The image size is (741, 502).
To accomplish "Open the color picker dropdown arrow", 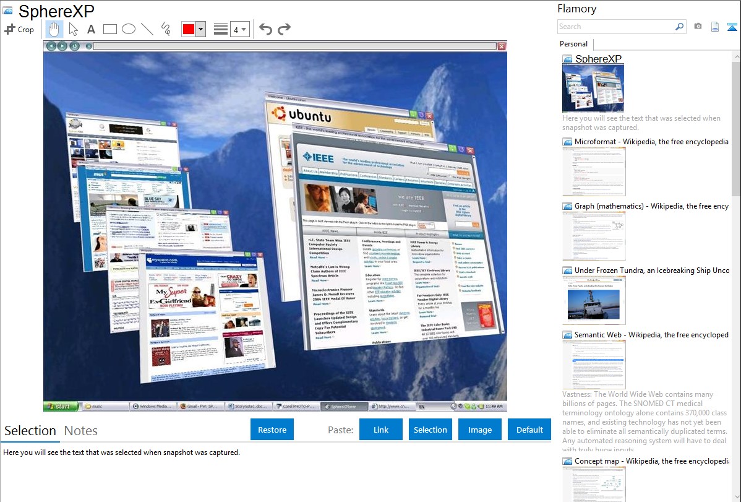I will [x=201, y=29].
